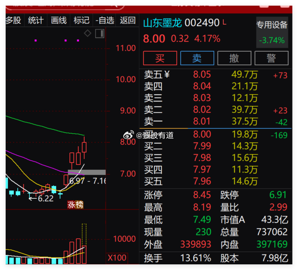Click the 市值A value 43.3亿

(275, 220)
